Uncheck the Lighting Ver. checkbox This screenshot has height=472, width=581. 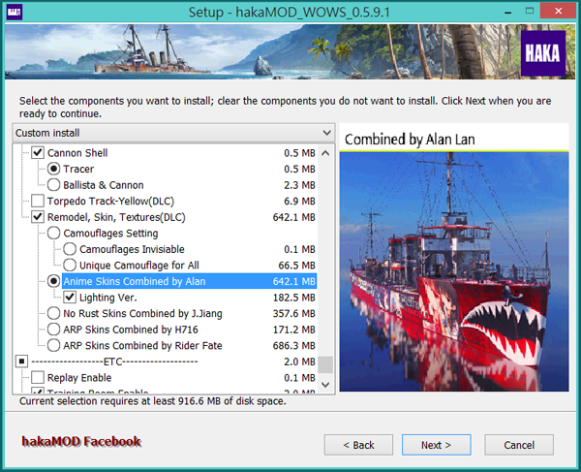click(70, 298)
